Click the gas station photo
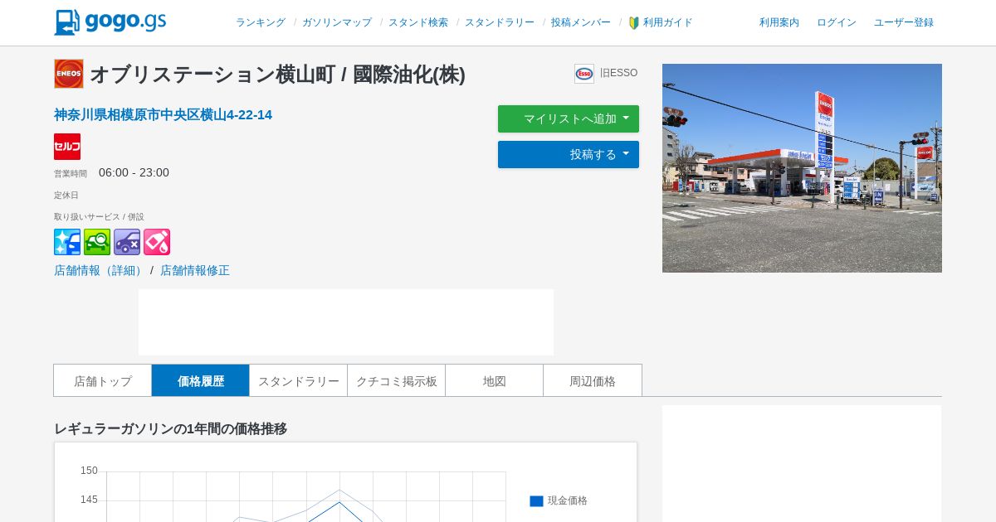The height and width of the screenshot is (522, 996). 802,168
